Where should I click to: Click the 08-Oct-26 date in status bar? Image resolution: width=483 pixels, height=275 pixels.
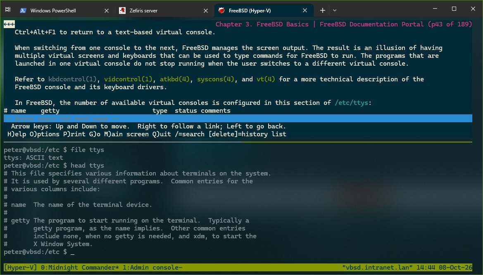[456, 267]
